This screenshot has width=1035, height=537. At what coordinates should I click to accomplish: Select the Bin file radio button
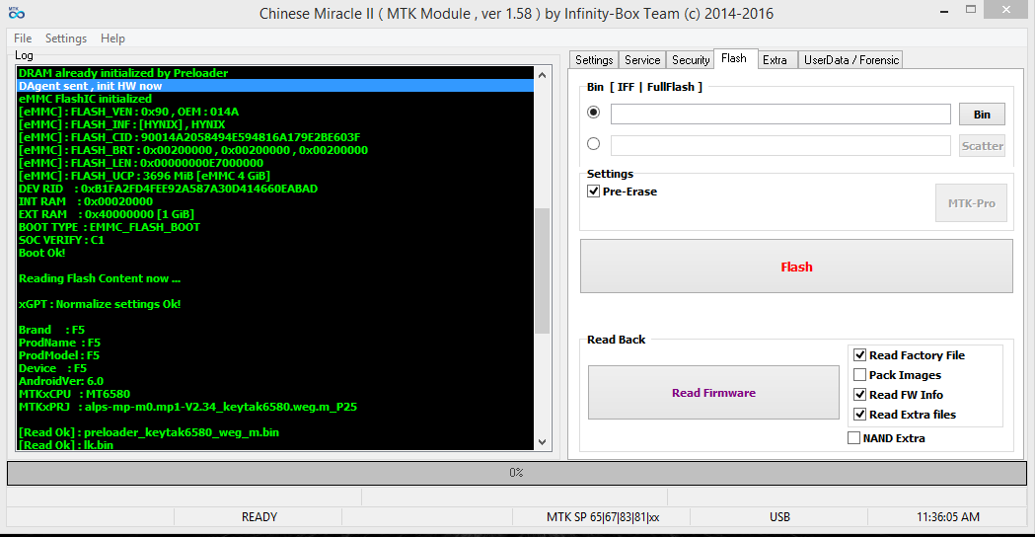593,113
